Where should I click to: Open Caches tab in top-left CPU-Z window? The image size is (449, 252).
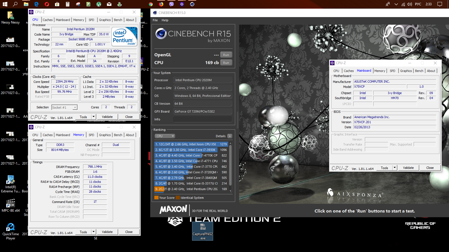point(47,20)
